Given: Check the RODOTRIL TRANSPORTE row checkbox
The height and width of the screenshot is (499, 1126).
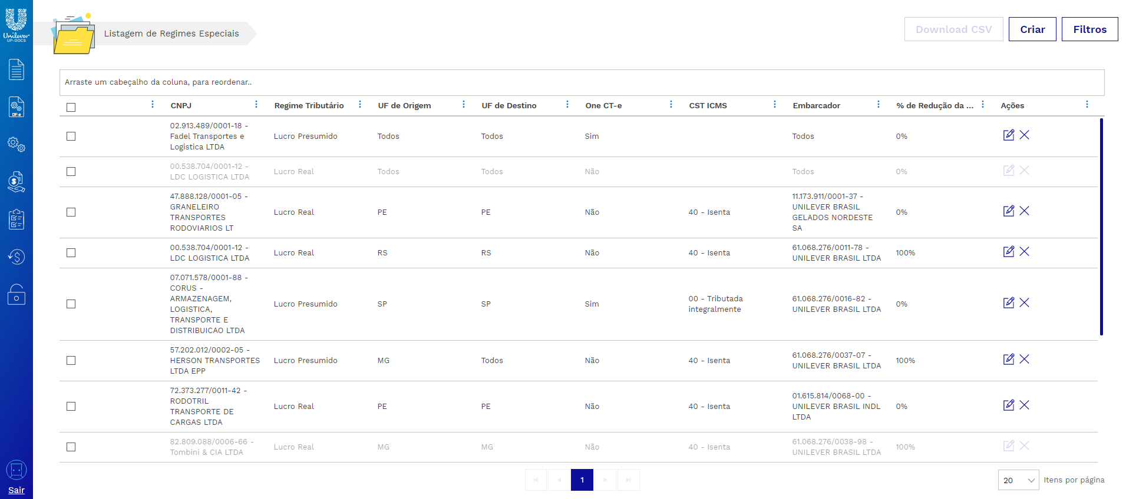Looking at the screenshot, I should tap(71, 407).
